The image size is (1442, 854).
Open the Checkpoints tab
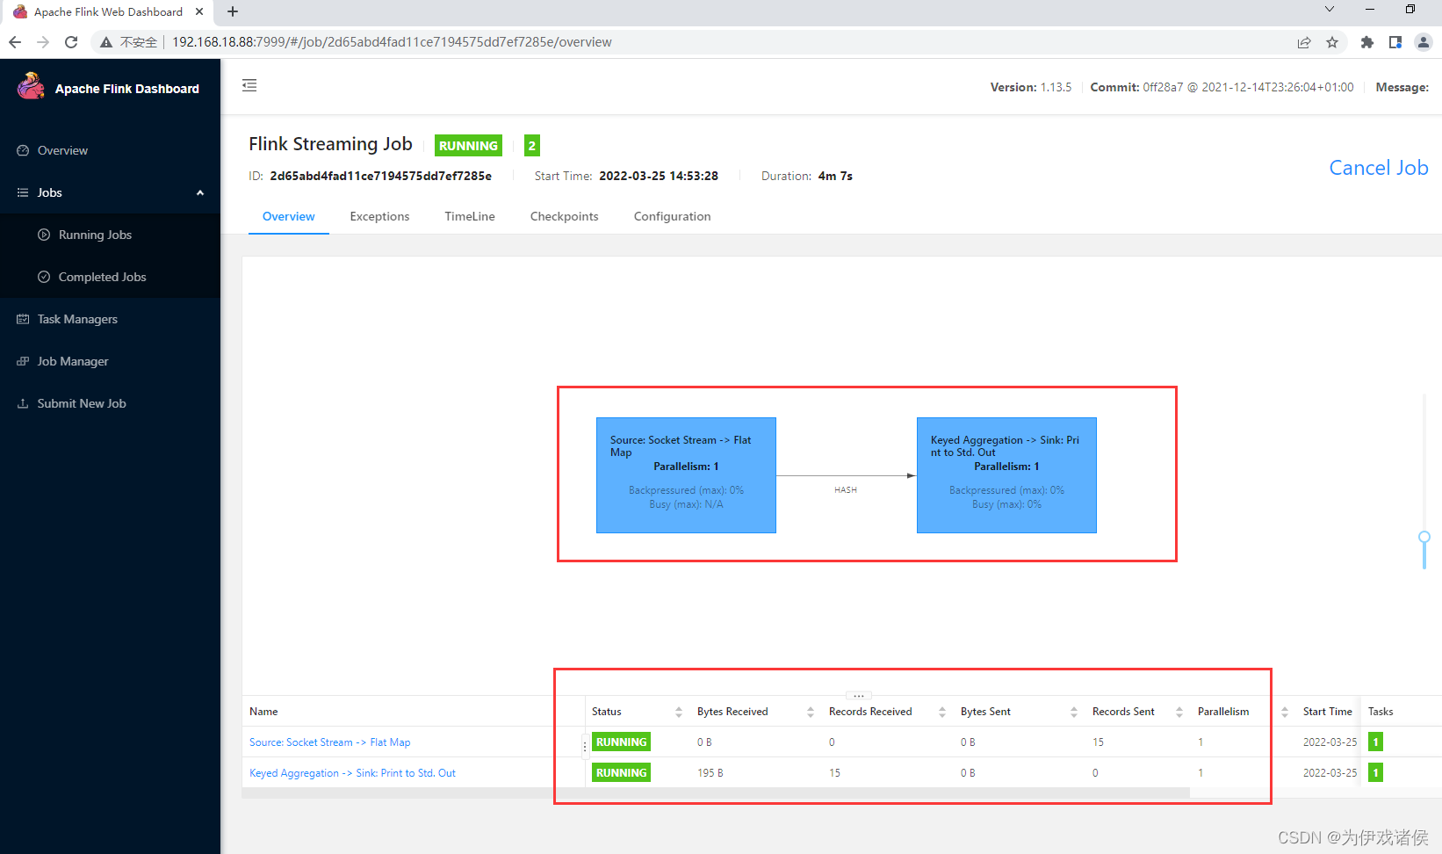[564, 216]
